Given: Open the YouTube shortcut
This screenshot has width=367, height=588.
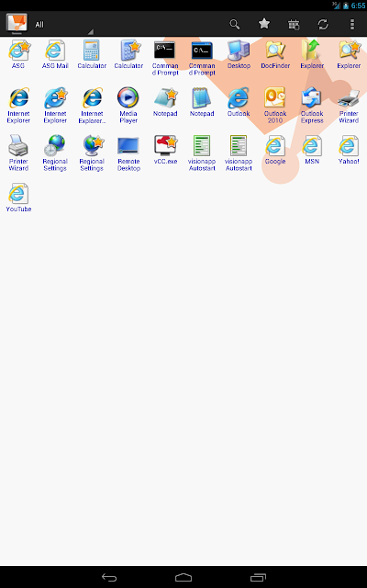Looking at the screenshot, I should point(18,198).
